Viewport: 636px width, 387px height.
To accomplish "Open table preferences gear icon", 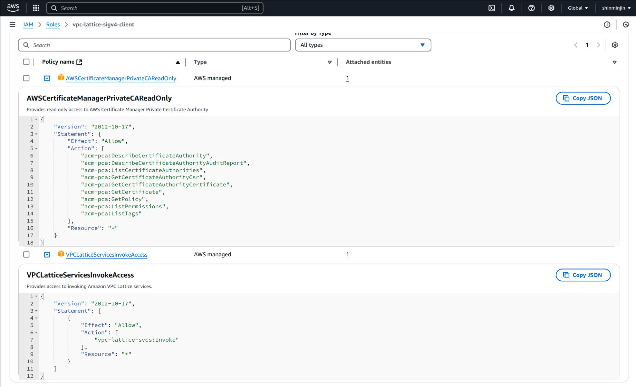I will (615, 45).
